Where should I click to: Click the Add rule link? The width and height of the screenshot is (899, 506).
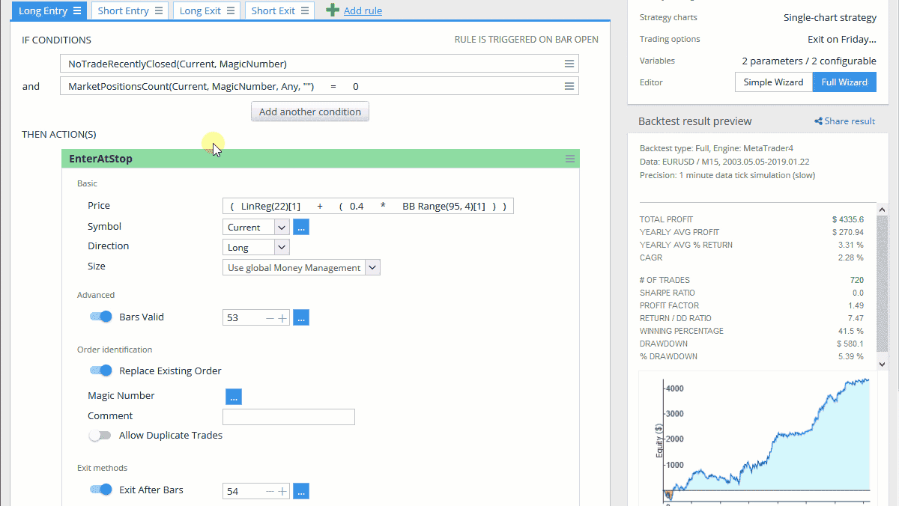(363, 11)
